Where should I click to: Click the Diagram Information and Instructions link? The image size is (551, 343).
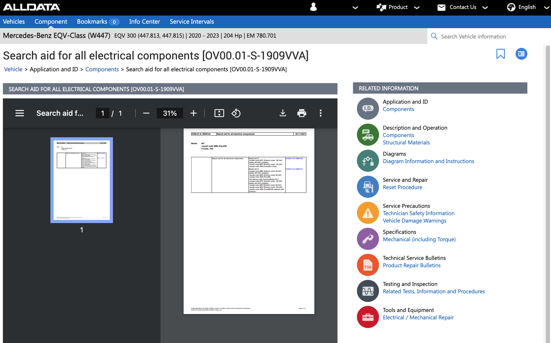click(428, 161)
